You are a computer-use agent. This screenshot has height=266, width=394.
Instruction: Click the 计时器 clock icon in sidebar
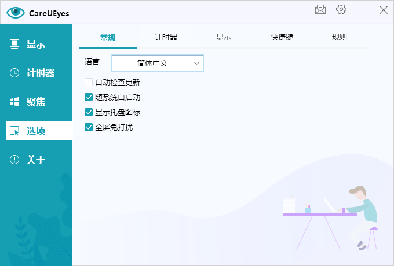pyautogui.click(x=14, y=73)
